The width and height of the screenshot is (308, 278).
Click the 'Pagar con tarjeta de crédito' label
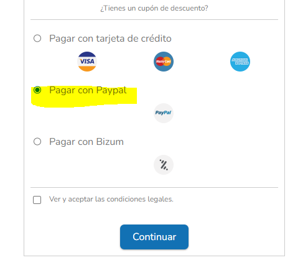110,39
